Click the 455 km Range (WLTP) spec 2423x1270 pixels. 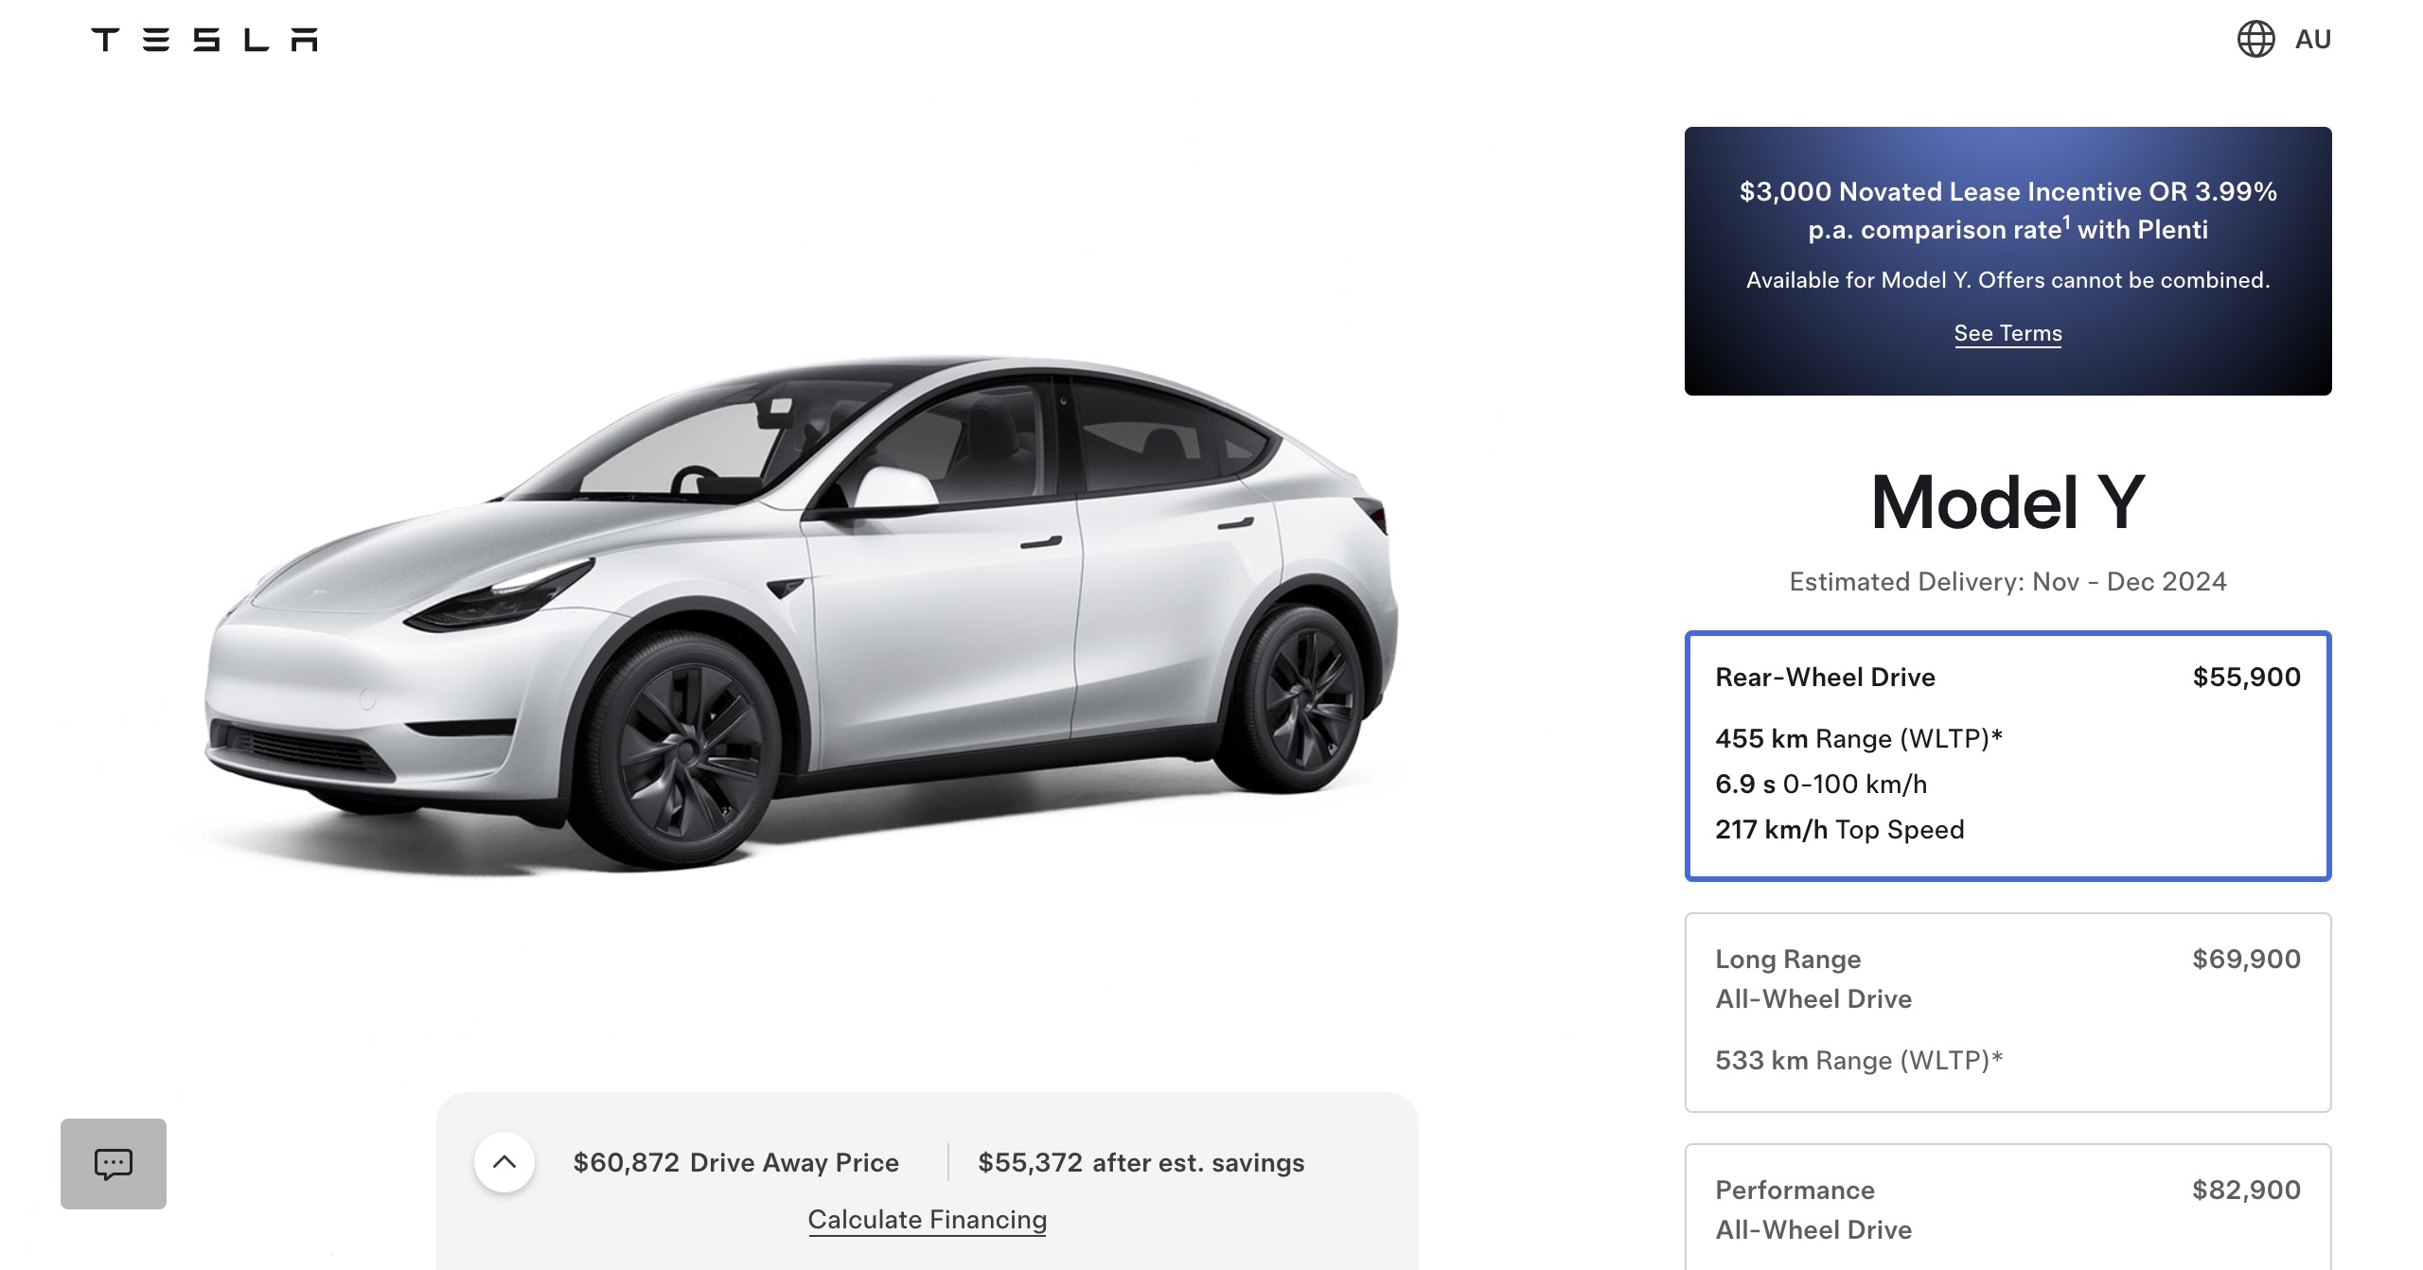pyautogui.click(x=1859, y=738)
